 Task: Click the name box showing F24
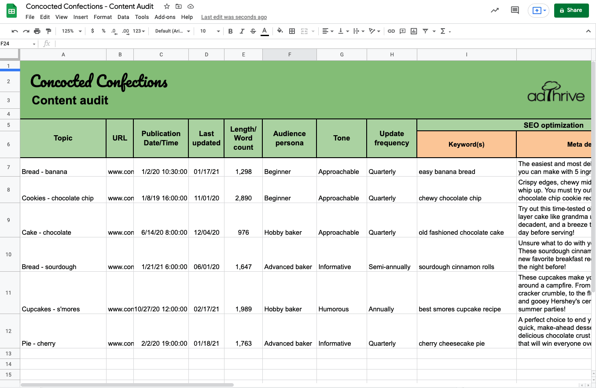point(15,44)
